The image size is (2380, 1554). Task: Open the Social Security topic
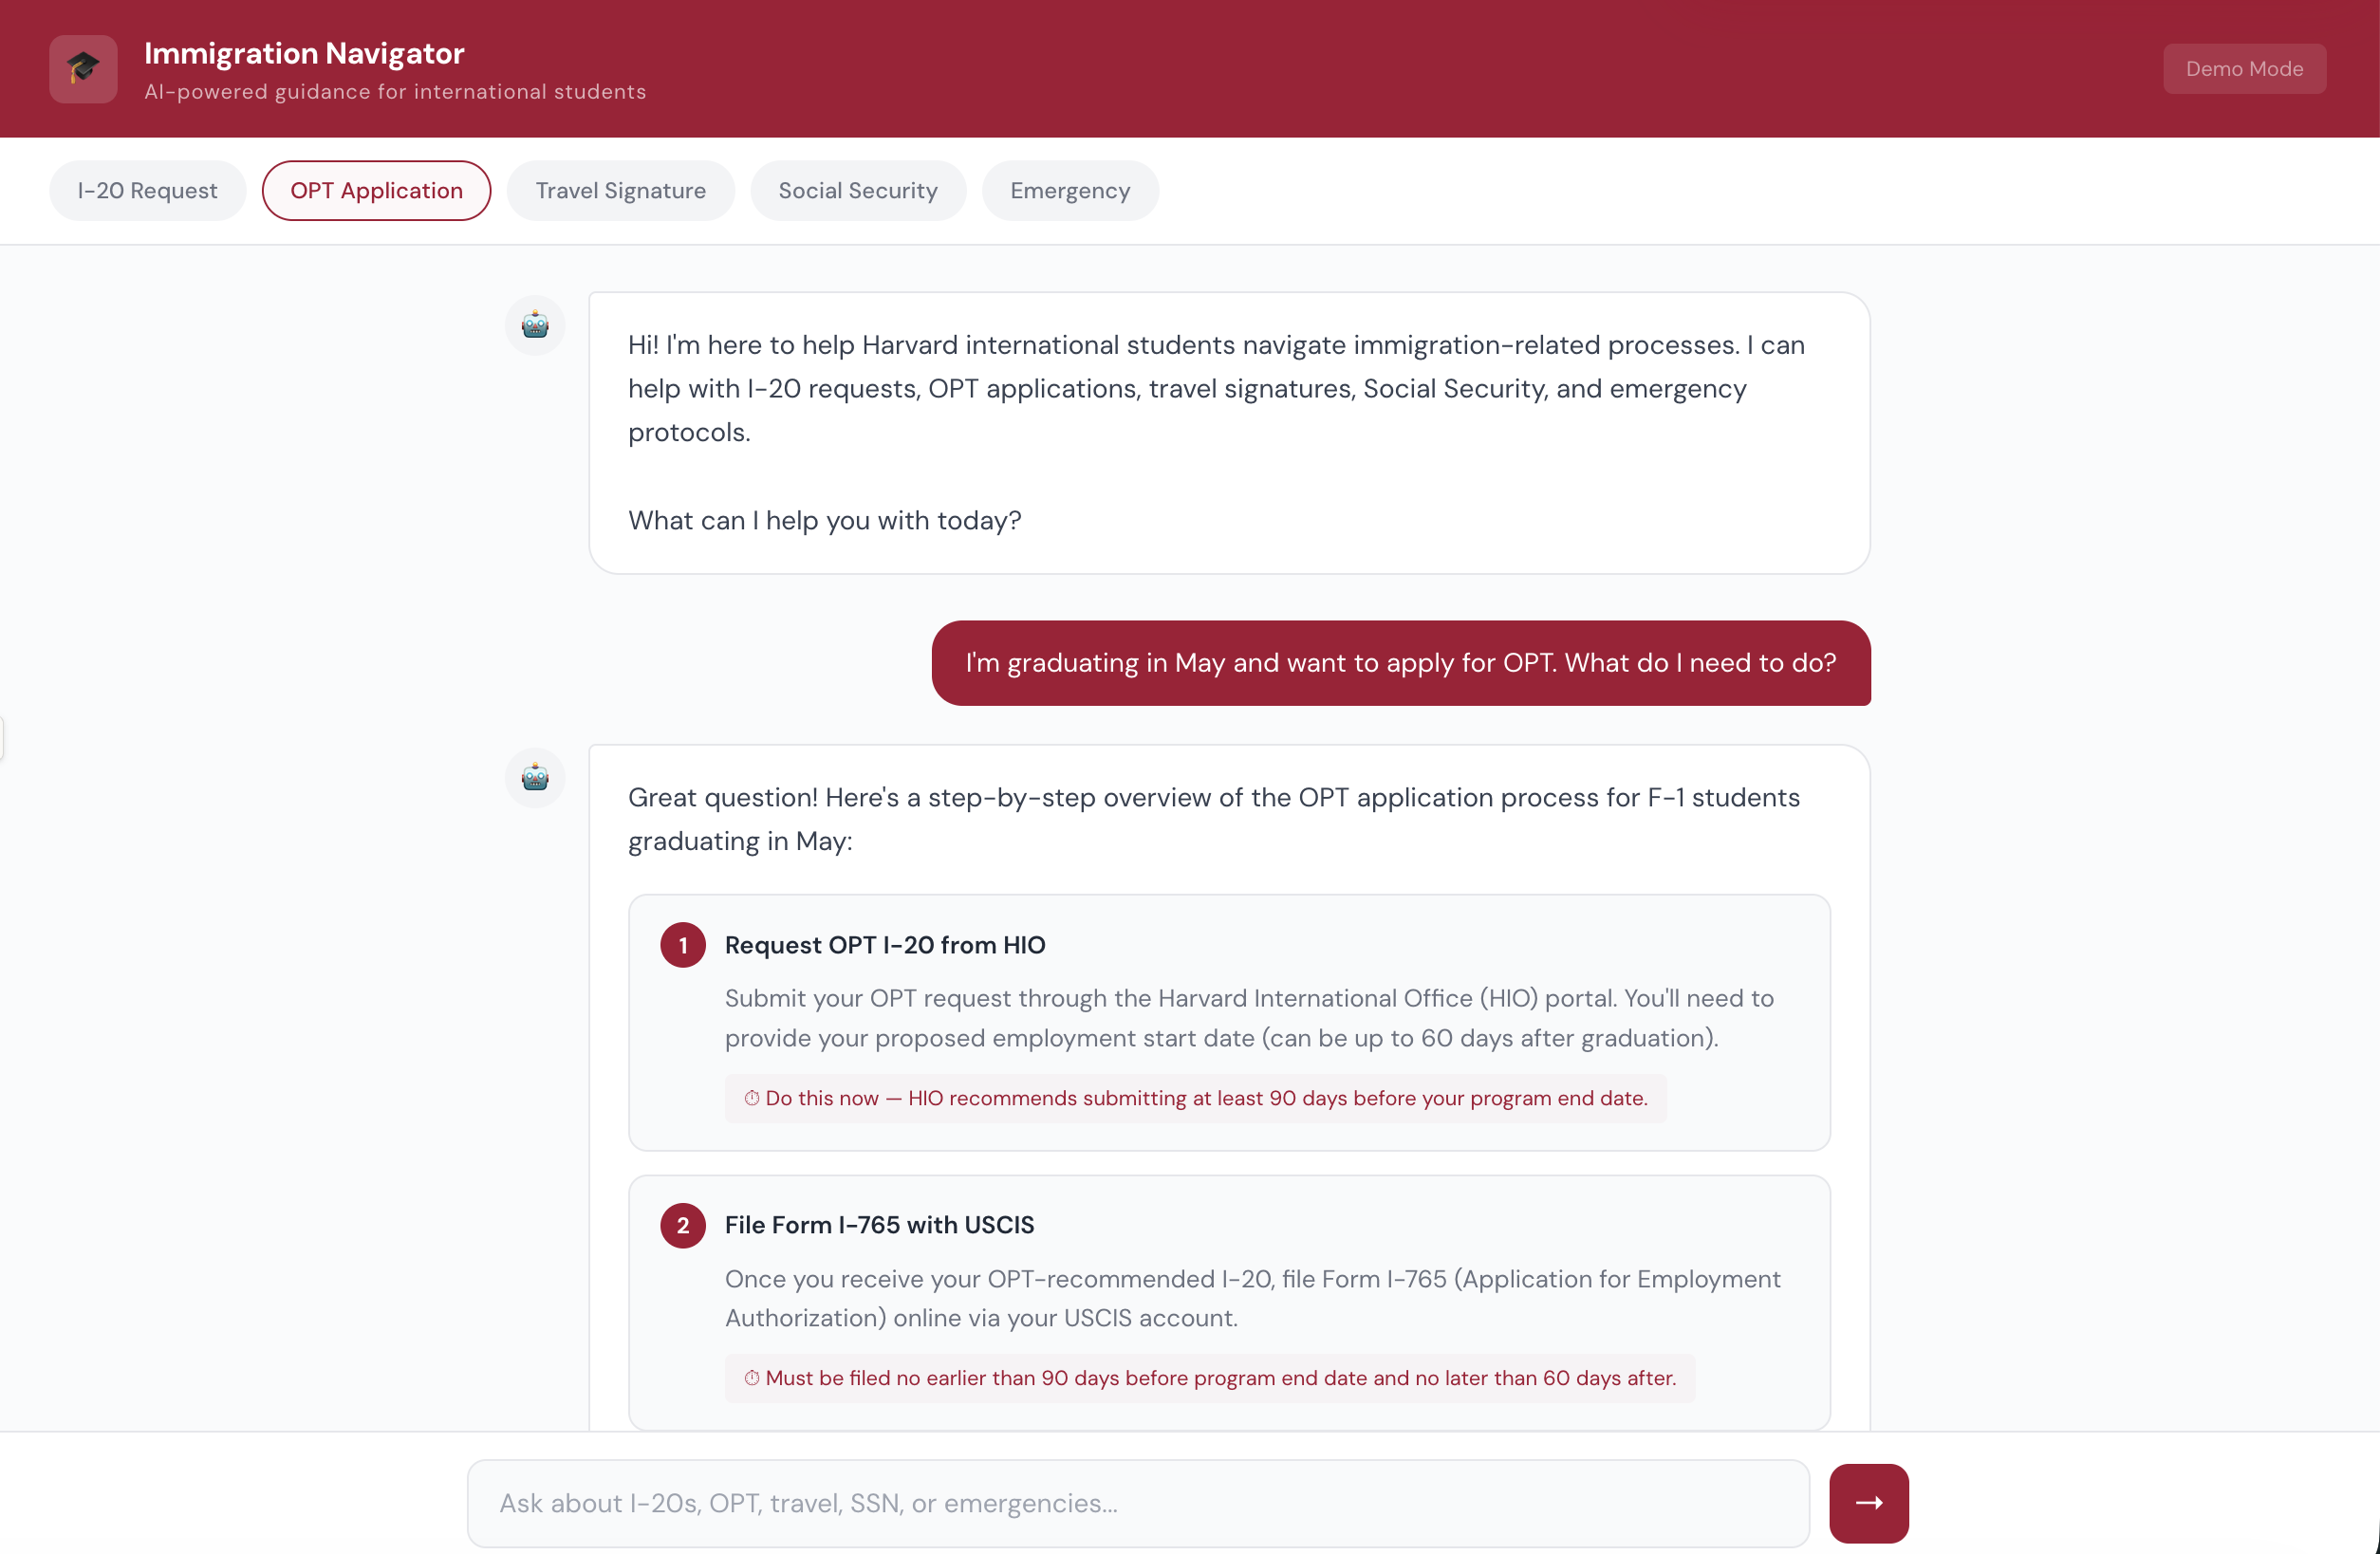tap(857, 191)
